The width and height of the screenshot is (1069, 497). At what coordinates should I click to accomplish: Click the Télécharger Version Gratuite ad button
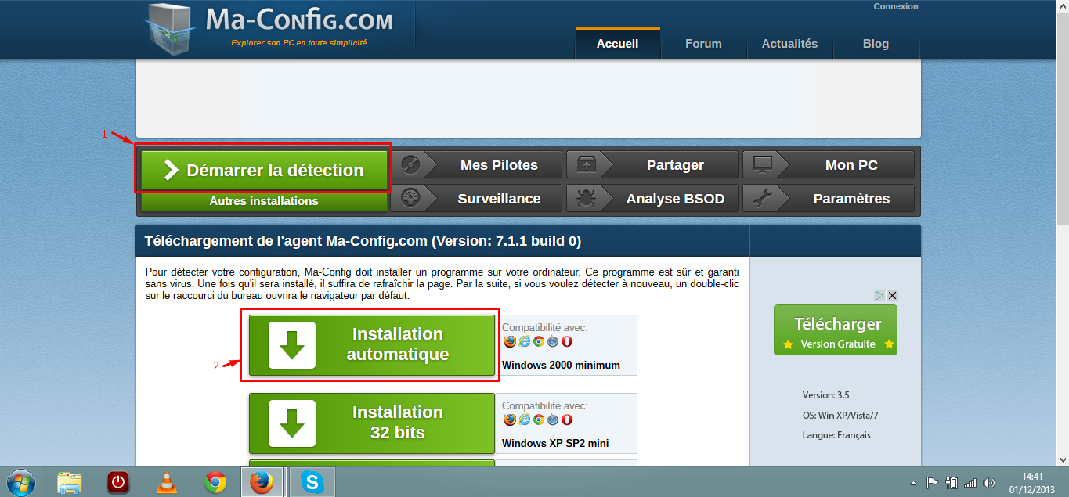pos(836,330)
